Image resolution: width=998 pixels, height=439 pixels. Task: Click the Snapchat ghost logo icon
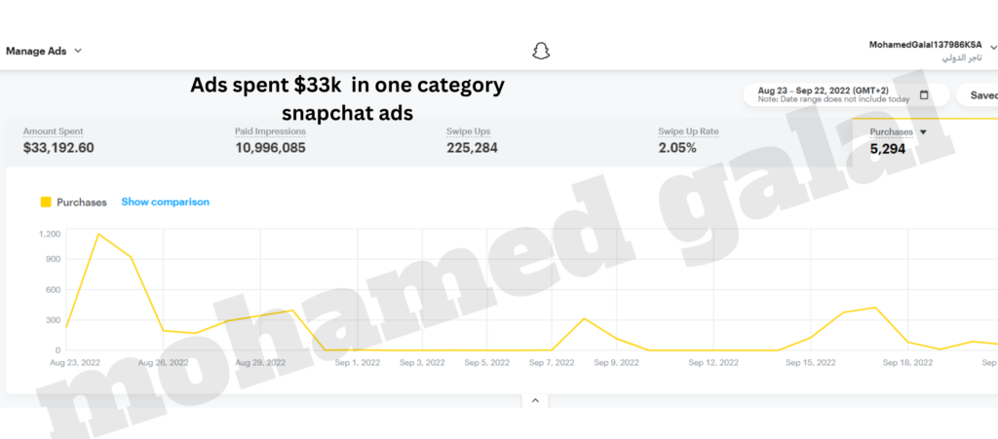541,51
